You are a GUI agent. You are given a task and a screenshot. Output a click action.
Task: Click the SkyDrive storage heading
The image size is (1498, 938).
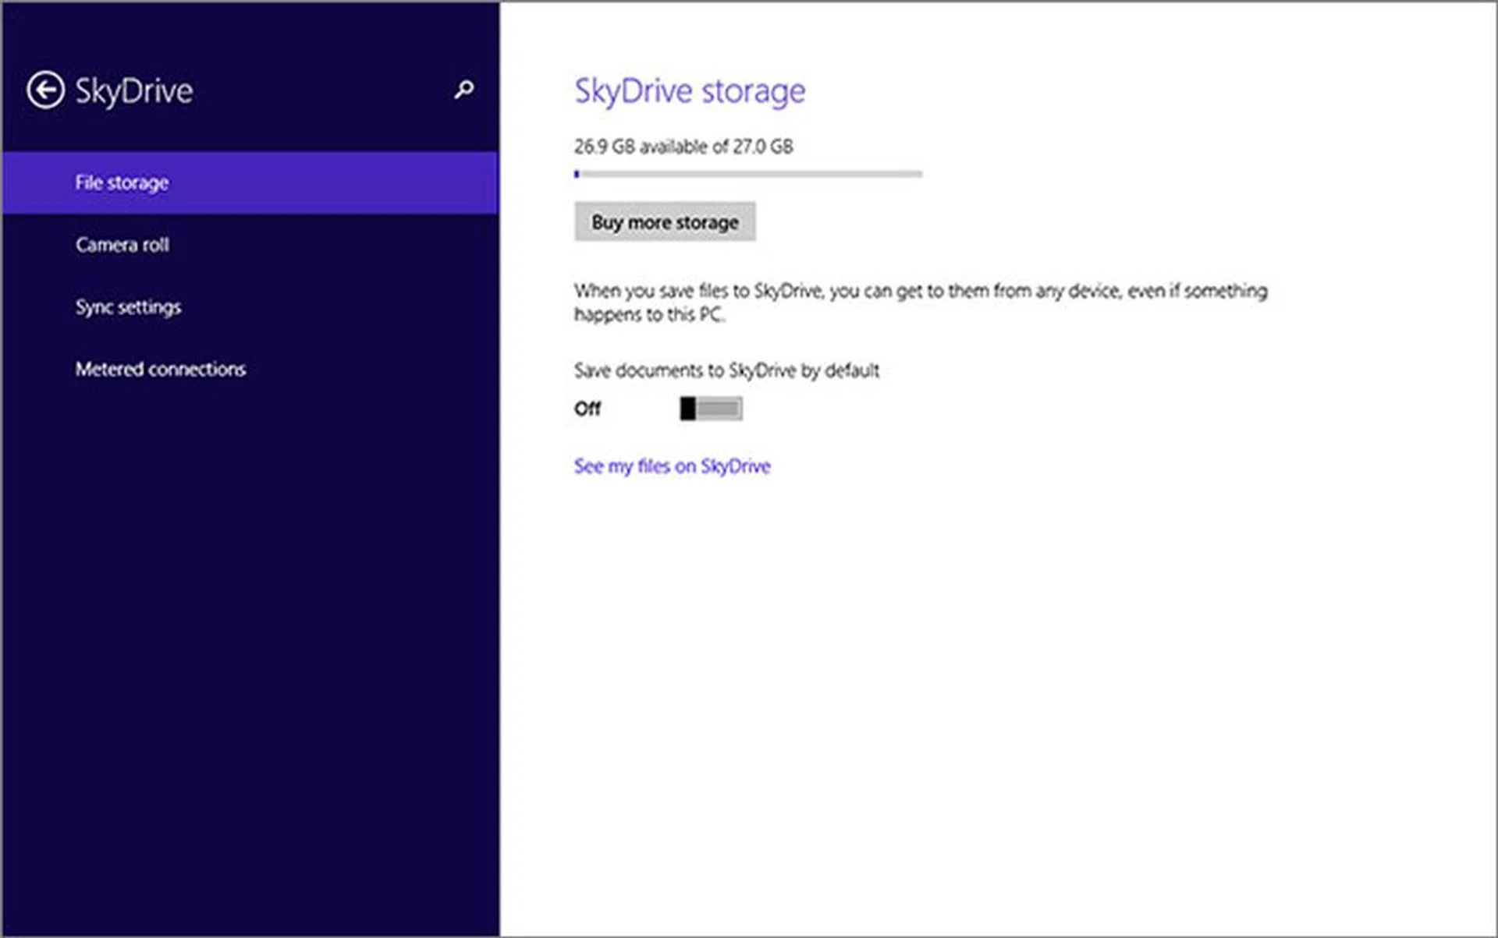(690, 90)
